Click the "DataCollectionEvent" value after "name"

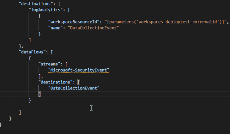pyautogui.click(x=93, y=28)
